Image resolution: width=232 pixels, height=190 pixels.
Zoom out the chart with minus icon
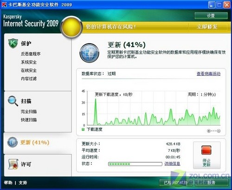(219, 131)
